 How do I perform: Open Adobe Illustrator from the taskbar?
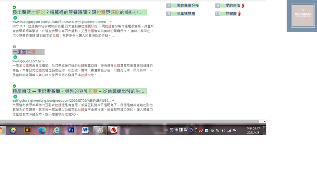coord(28,130)
